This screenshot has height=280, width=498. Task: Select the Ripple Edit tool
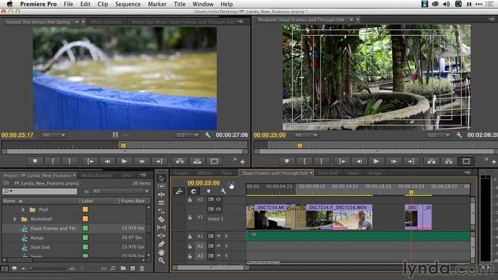(161, 194)
